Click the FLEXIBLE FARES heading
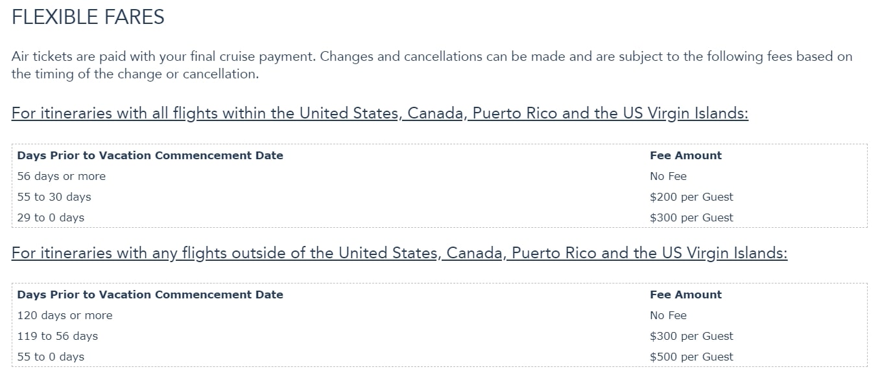Viewport: 880px width, 378px height. click(x=88, y=17)
